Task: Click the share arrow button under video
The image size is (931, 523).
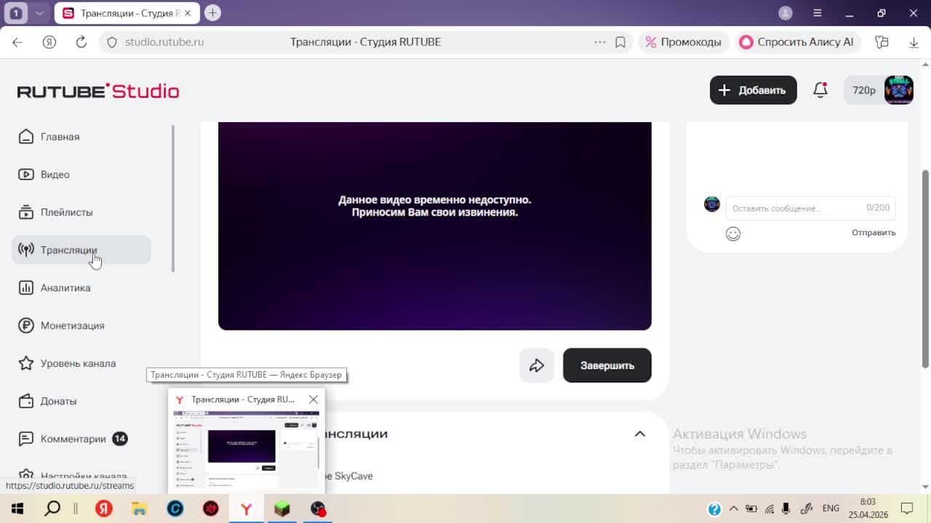Action: click(x=537, y=365)
